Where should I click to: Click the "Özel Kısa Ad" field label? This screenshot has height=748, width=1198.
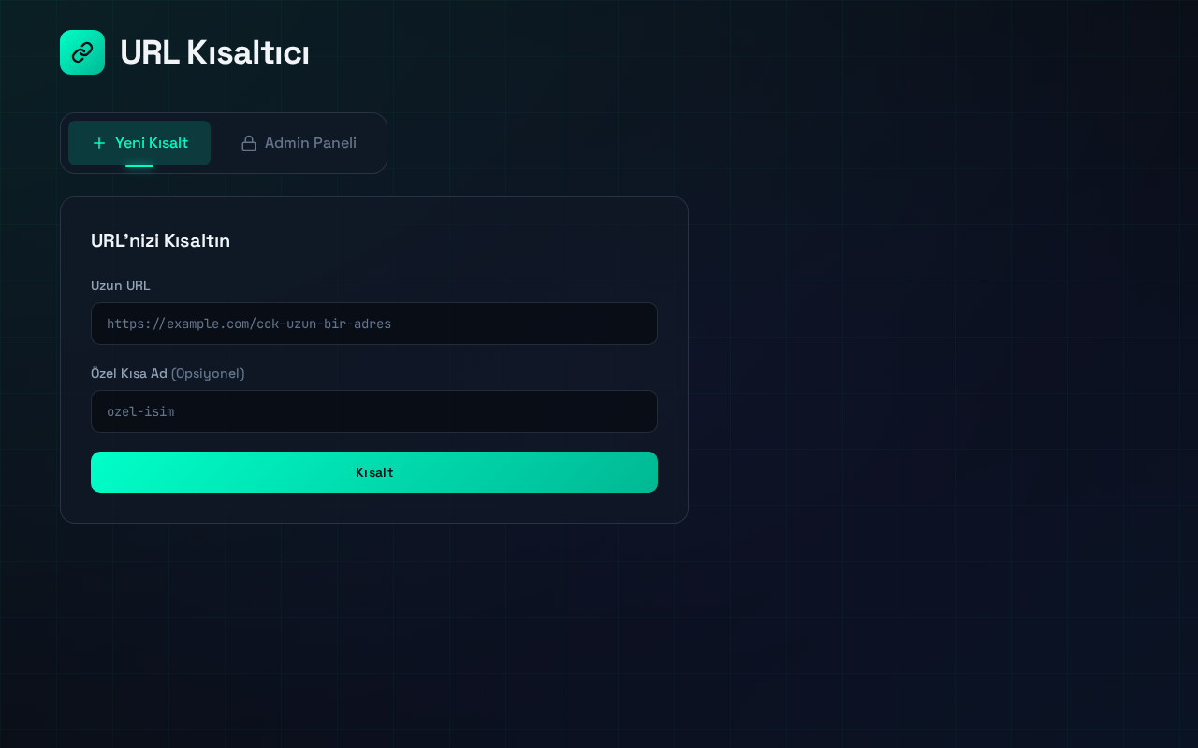point(129,373)
